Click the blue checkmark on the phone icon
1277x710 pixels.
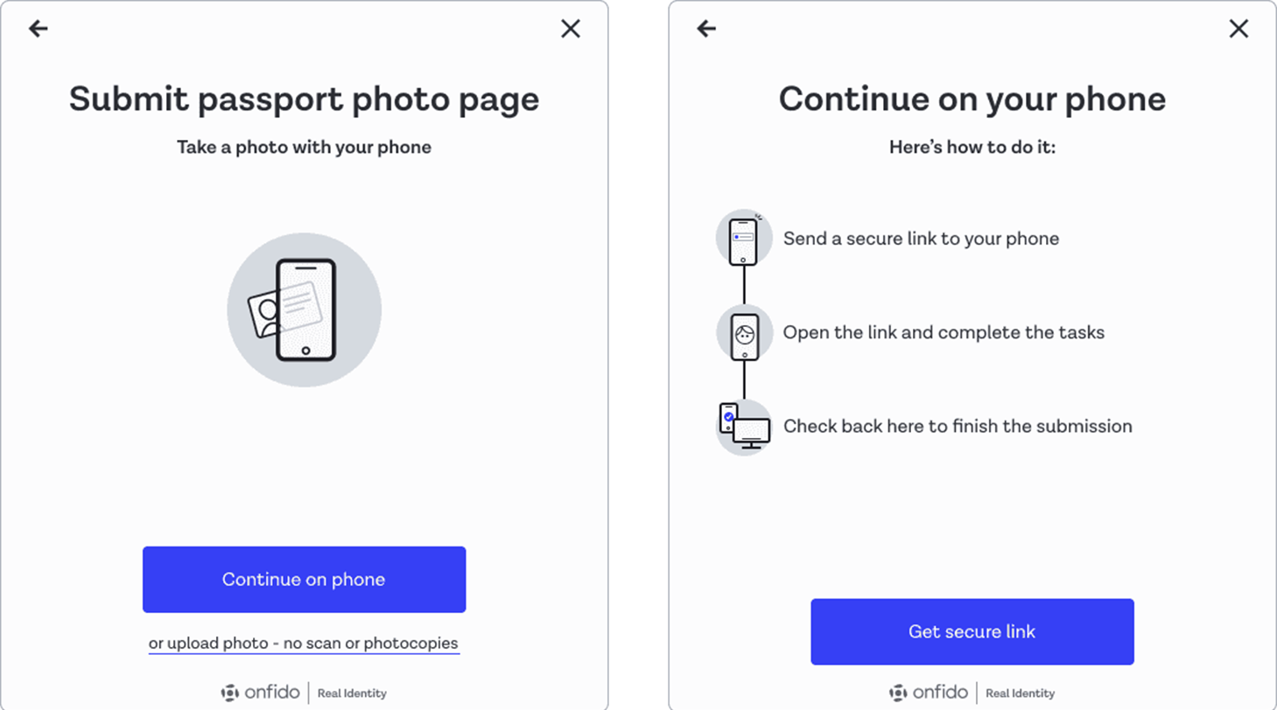click(x=727, y=417)
